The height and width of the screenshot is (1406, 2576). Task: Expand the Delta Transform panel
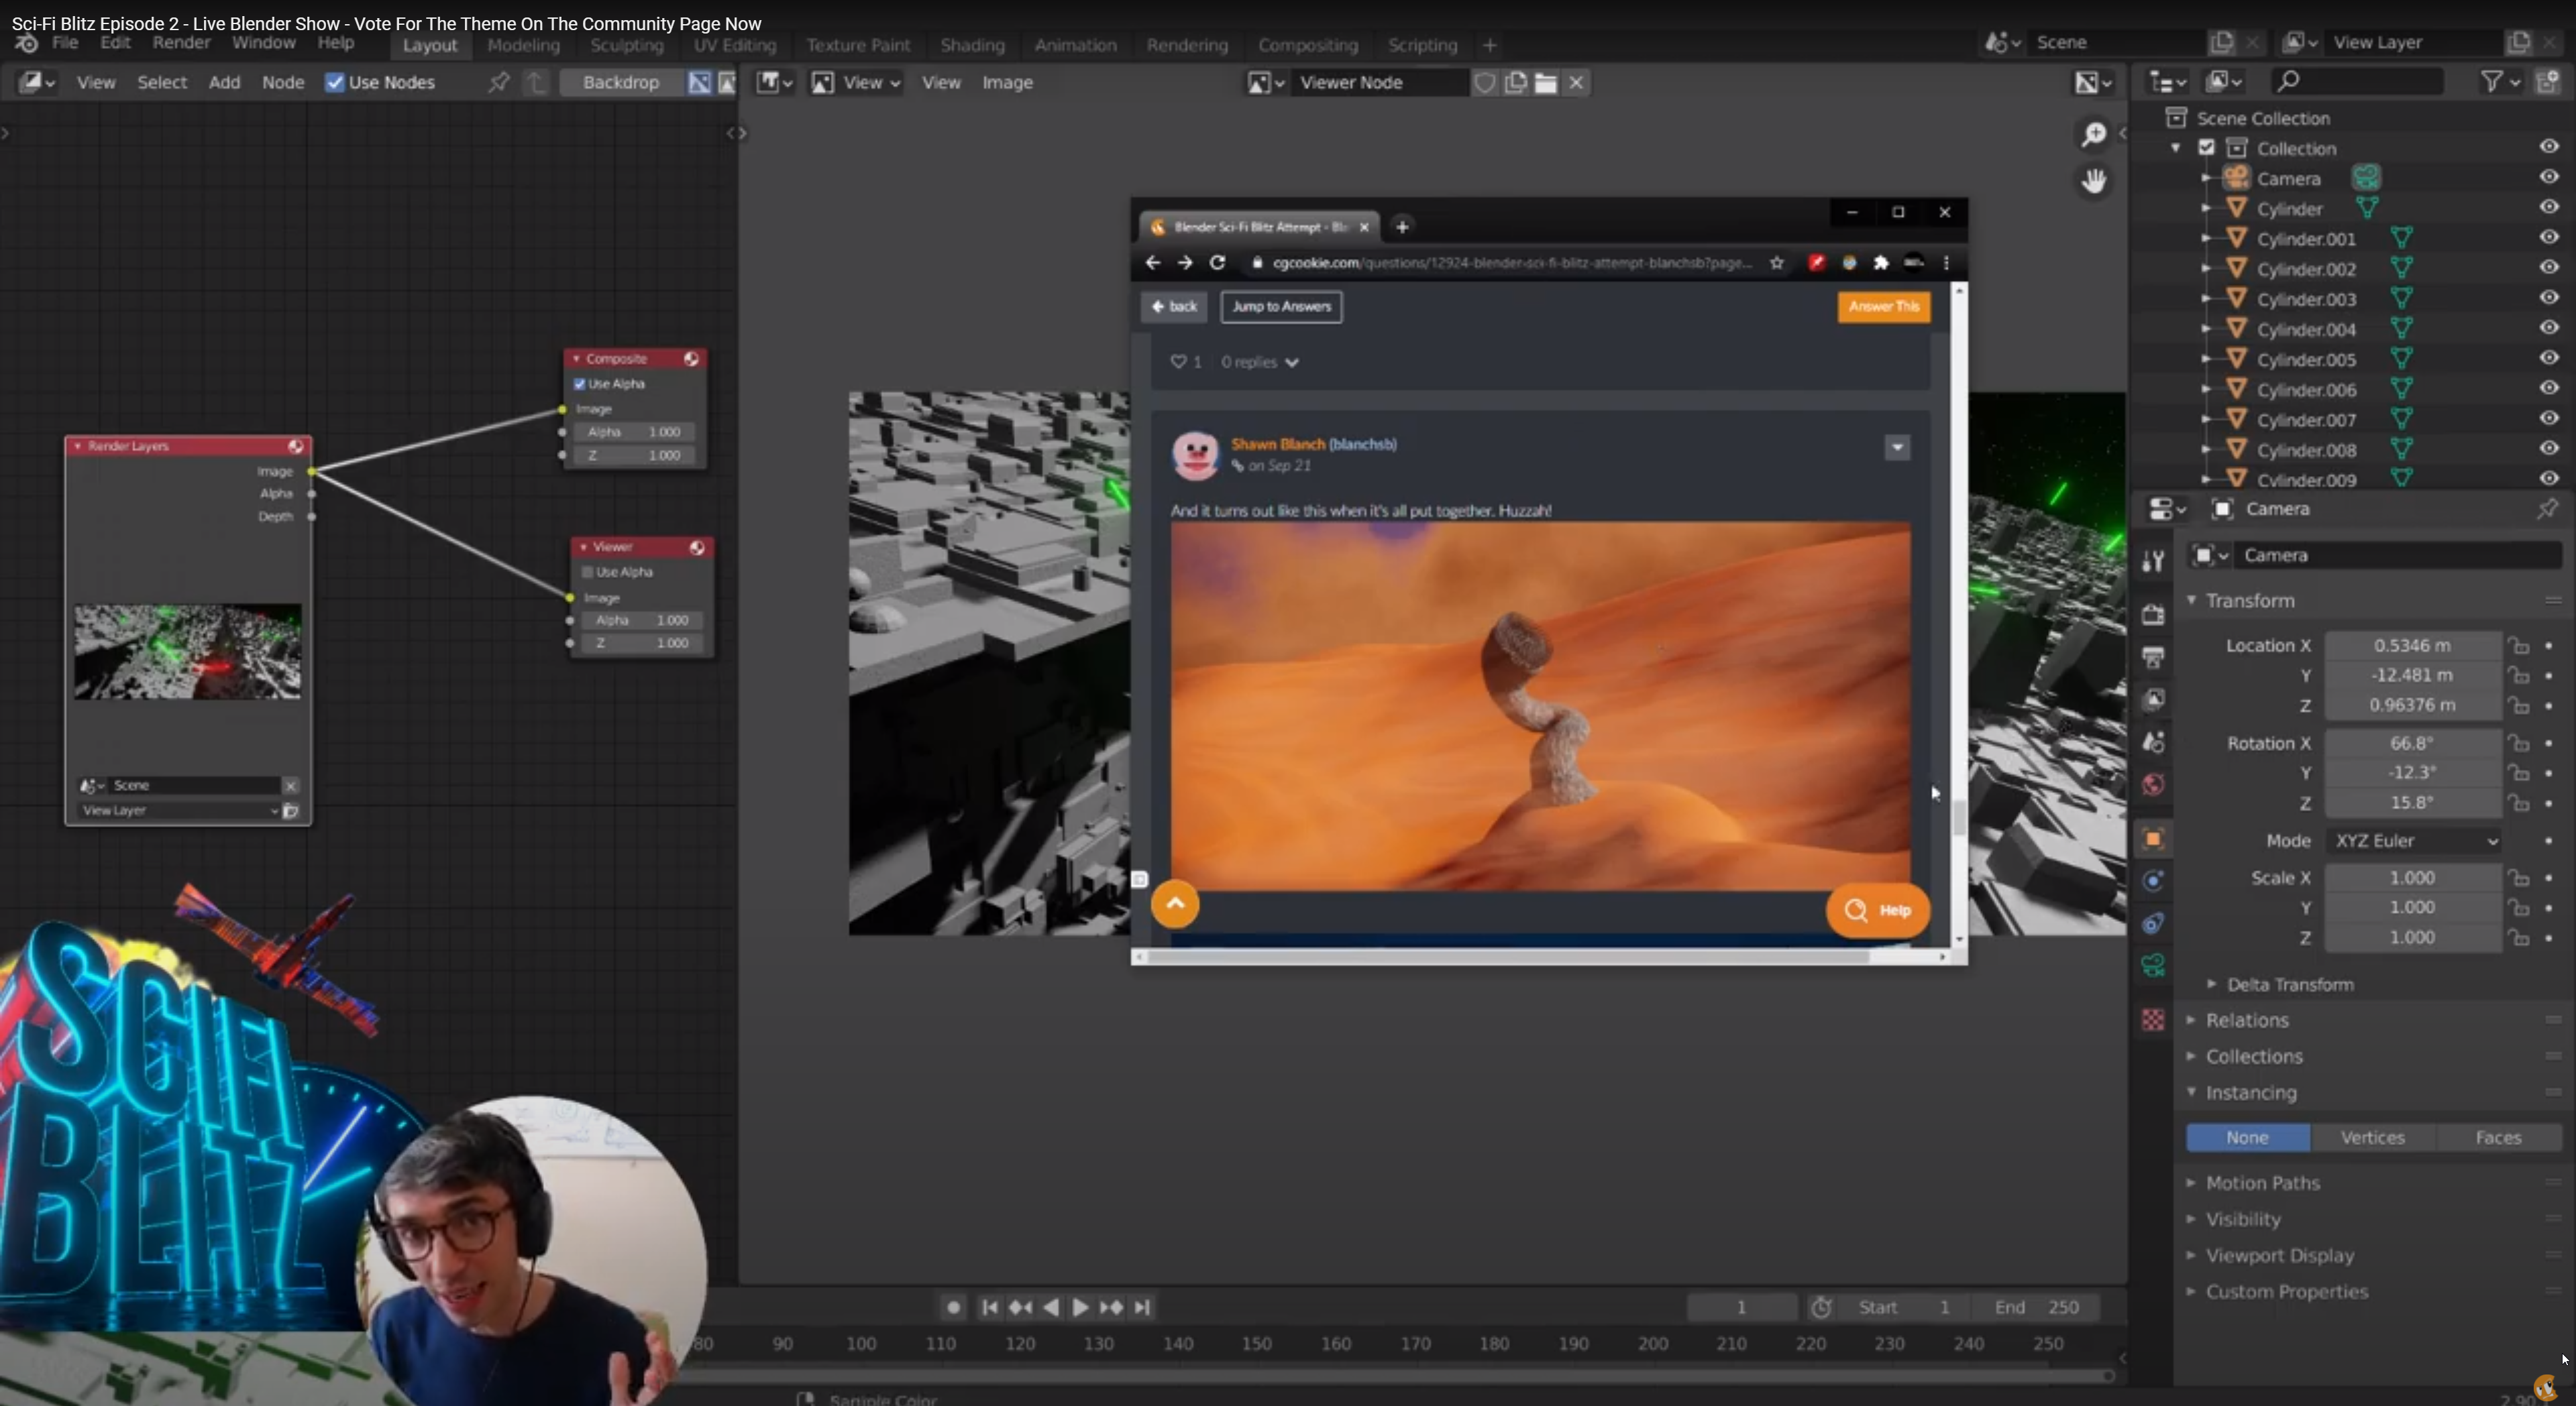click(x=2289, y=984)
